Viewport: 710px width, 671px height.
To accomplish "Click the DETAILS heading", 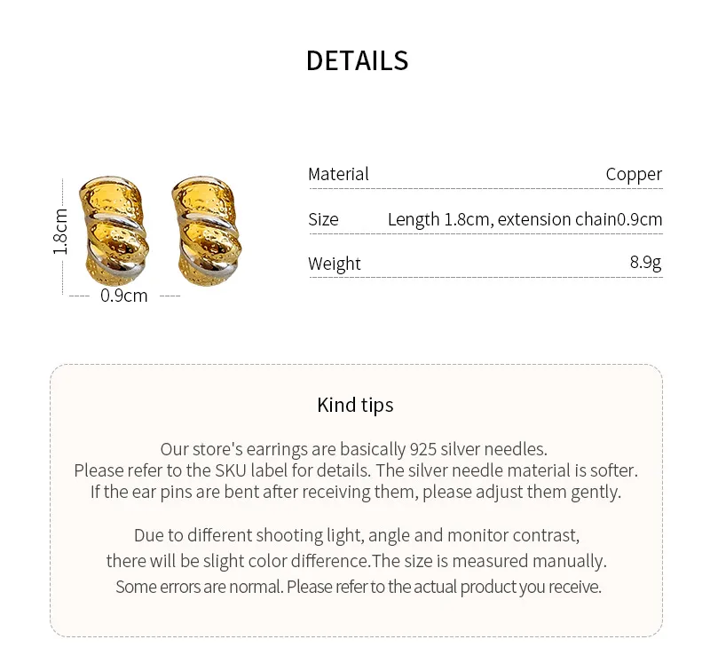I will click(357, 60).
